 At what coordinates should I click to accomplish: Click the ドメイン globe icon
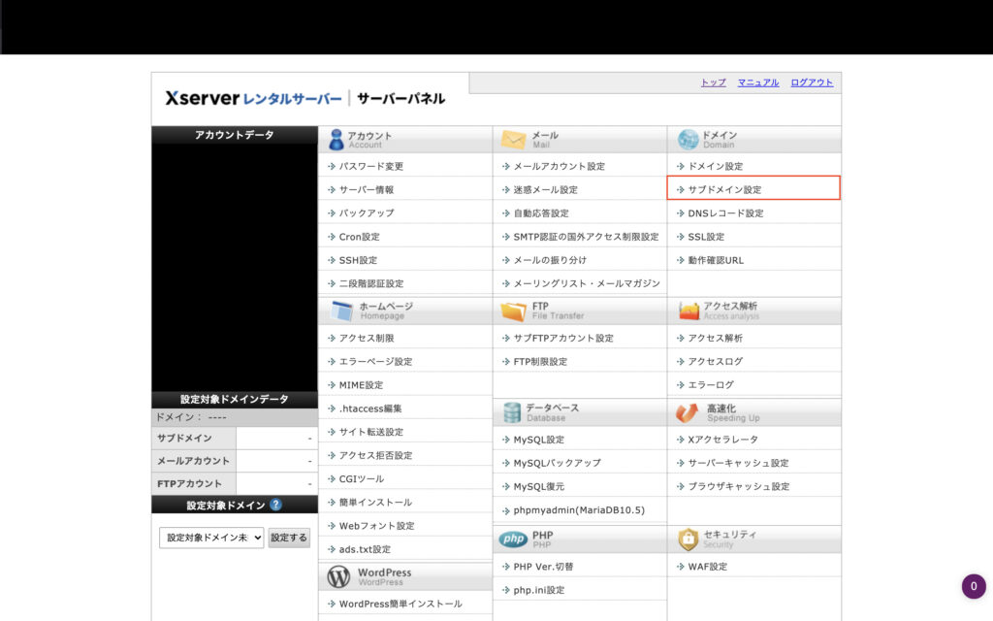tap(688, 140)
